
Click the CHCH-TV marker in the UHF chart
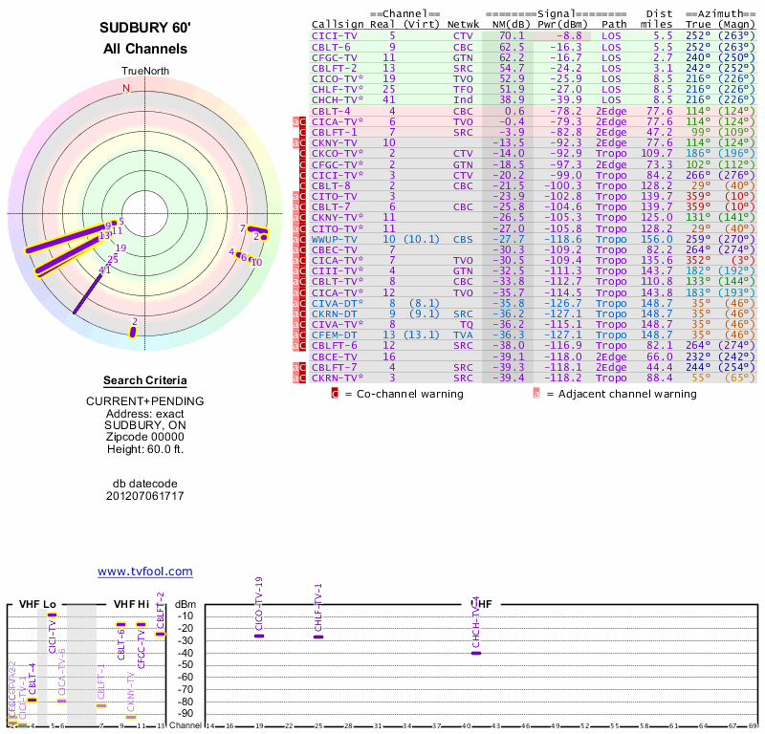(476, 653)
